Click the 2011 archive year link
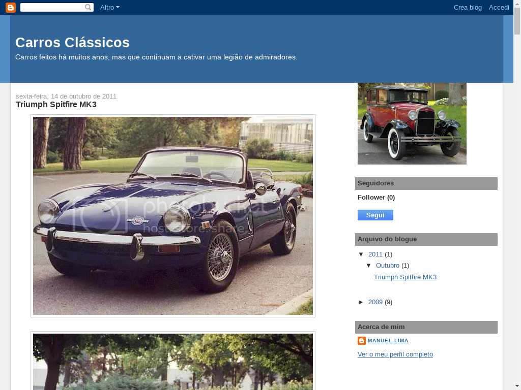Image resolution: width=521 pixels, height=390 pixels. [x=375, y=254]
